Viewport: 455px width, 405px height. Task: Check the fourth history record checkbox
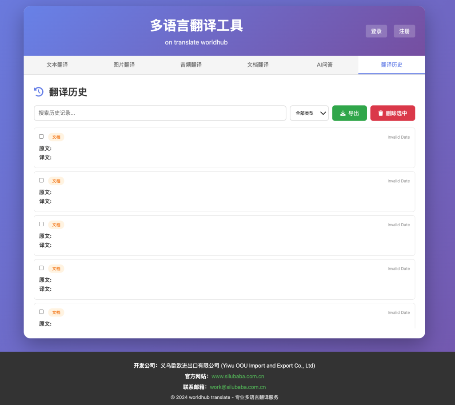[41, 268]
